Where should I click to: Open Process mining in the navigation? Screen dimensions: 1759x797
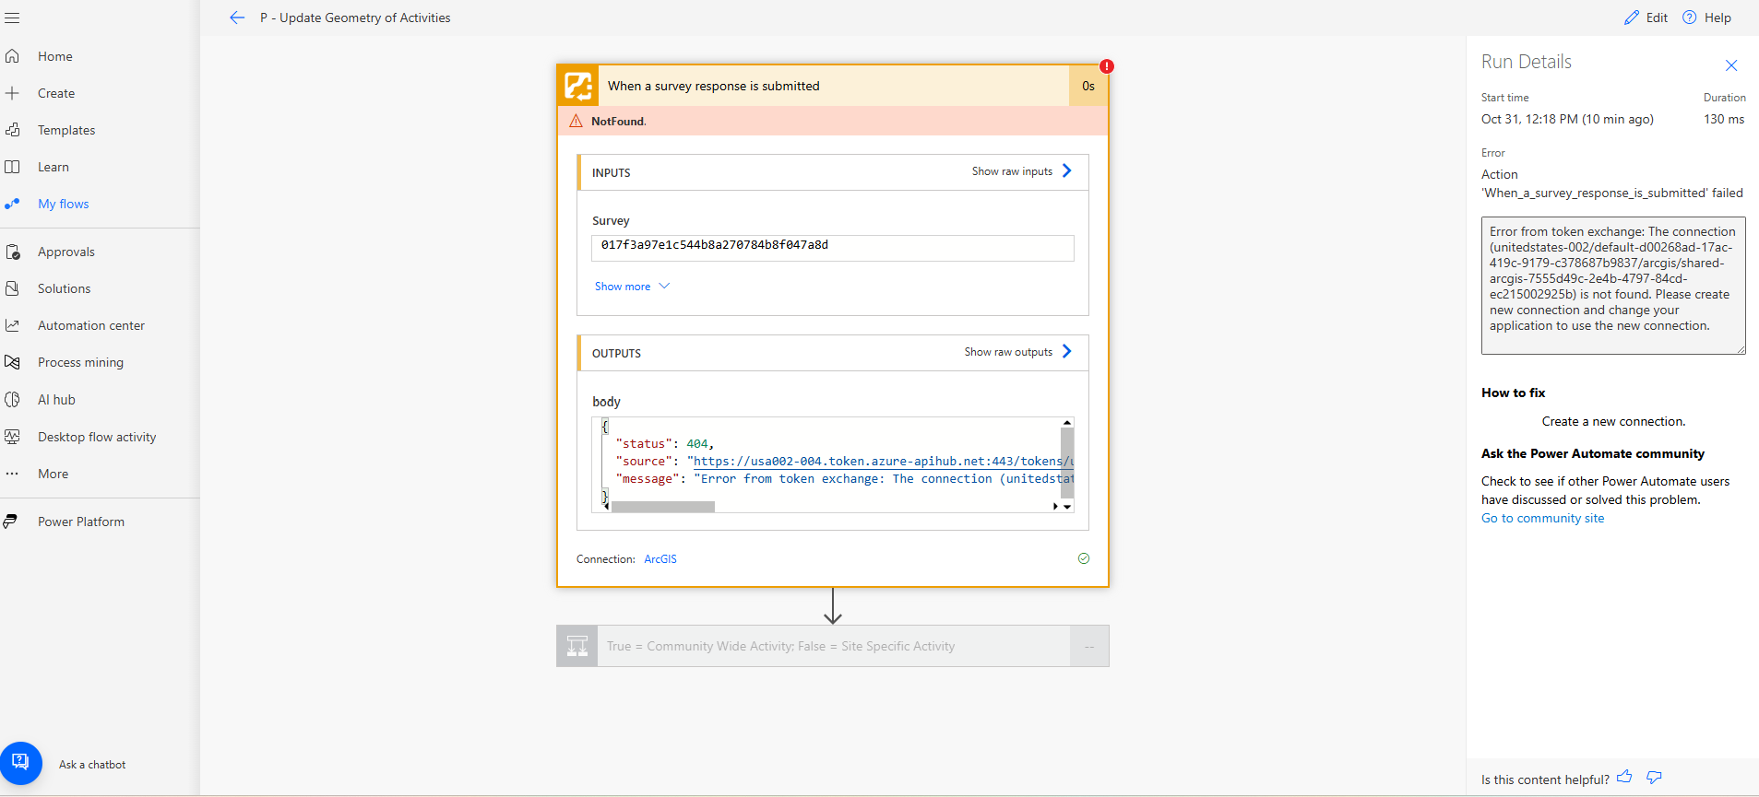80,362
